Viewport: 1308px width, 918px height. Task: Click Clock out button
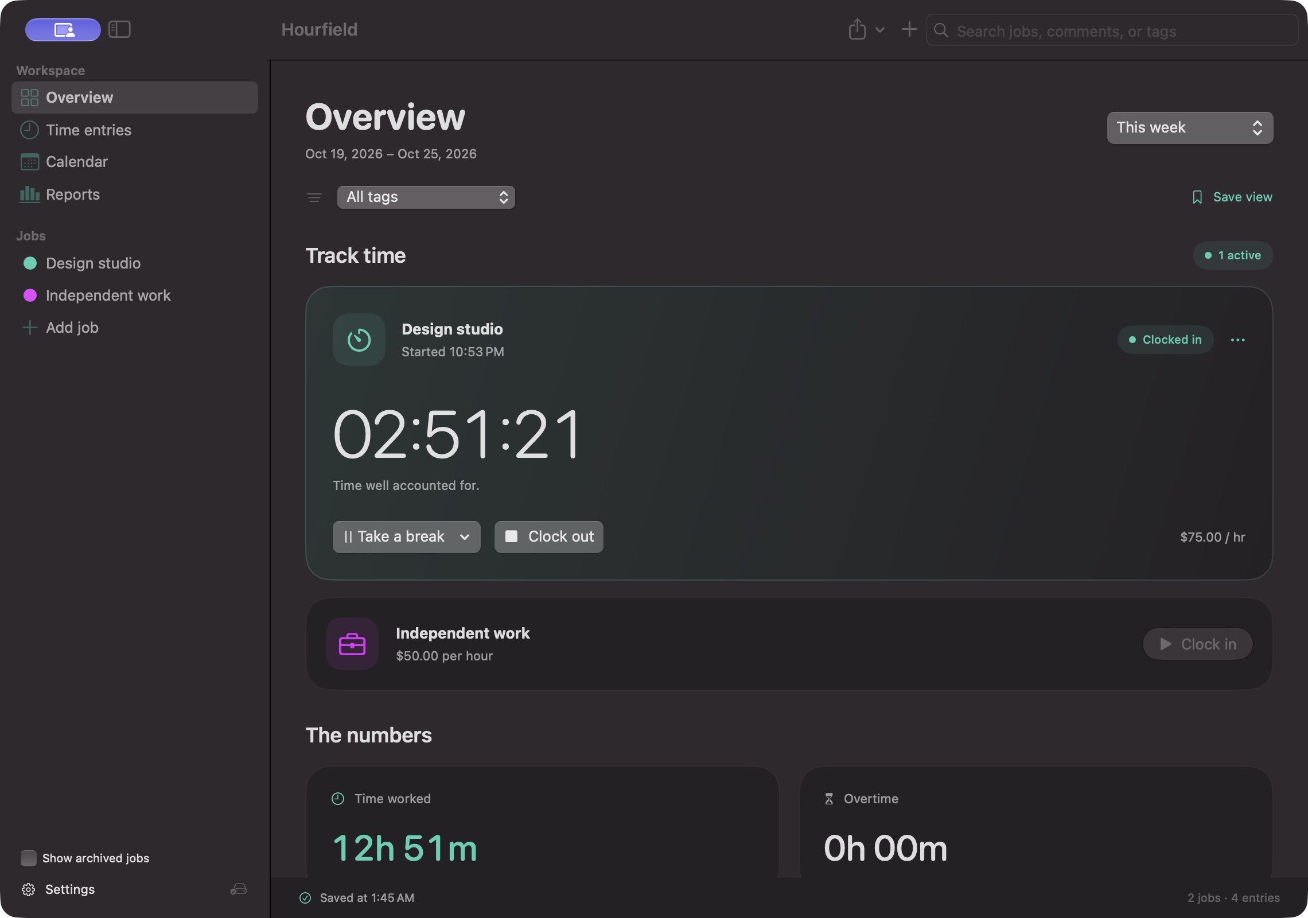(x=548, y=537)
